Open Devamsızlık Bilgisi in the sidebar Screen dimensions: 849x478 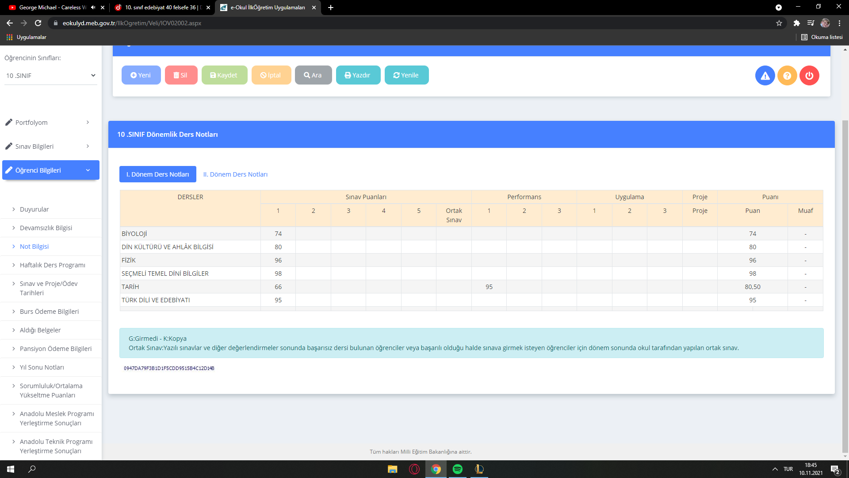click(46, 228)
